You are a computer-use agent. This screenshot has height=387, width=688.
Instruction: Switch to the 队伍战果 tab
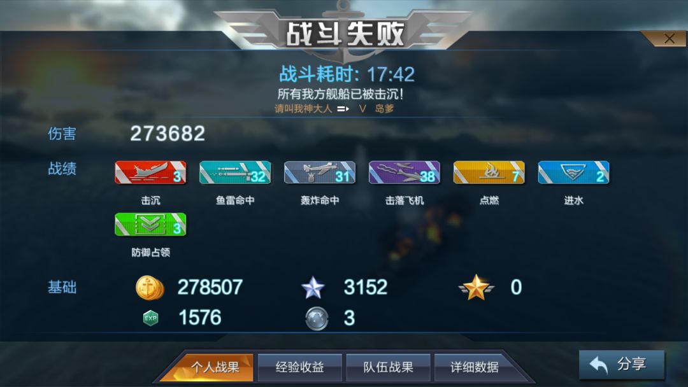(389, 367)
